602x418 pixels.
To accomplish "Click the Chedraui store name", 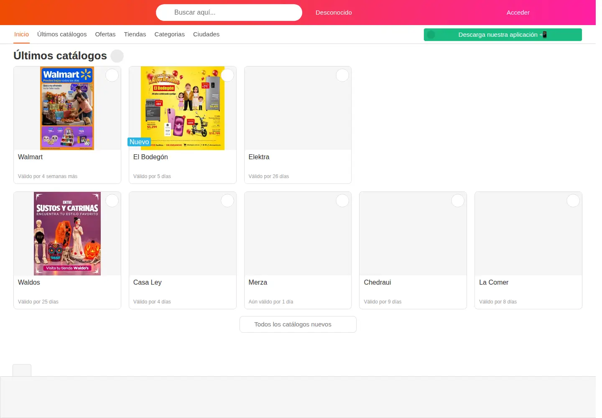I will (x=377, y=283).
